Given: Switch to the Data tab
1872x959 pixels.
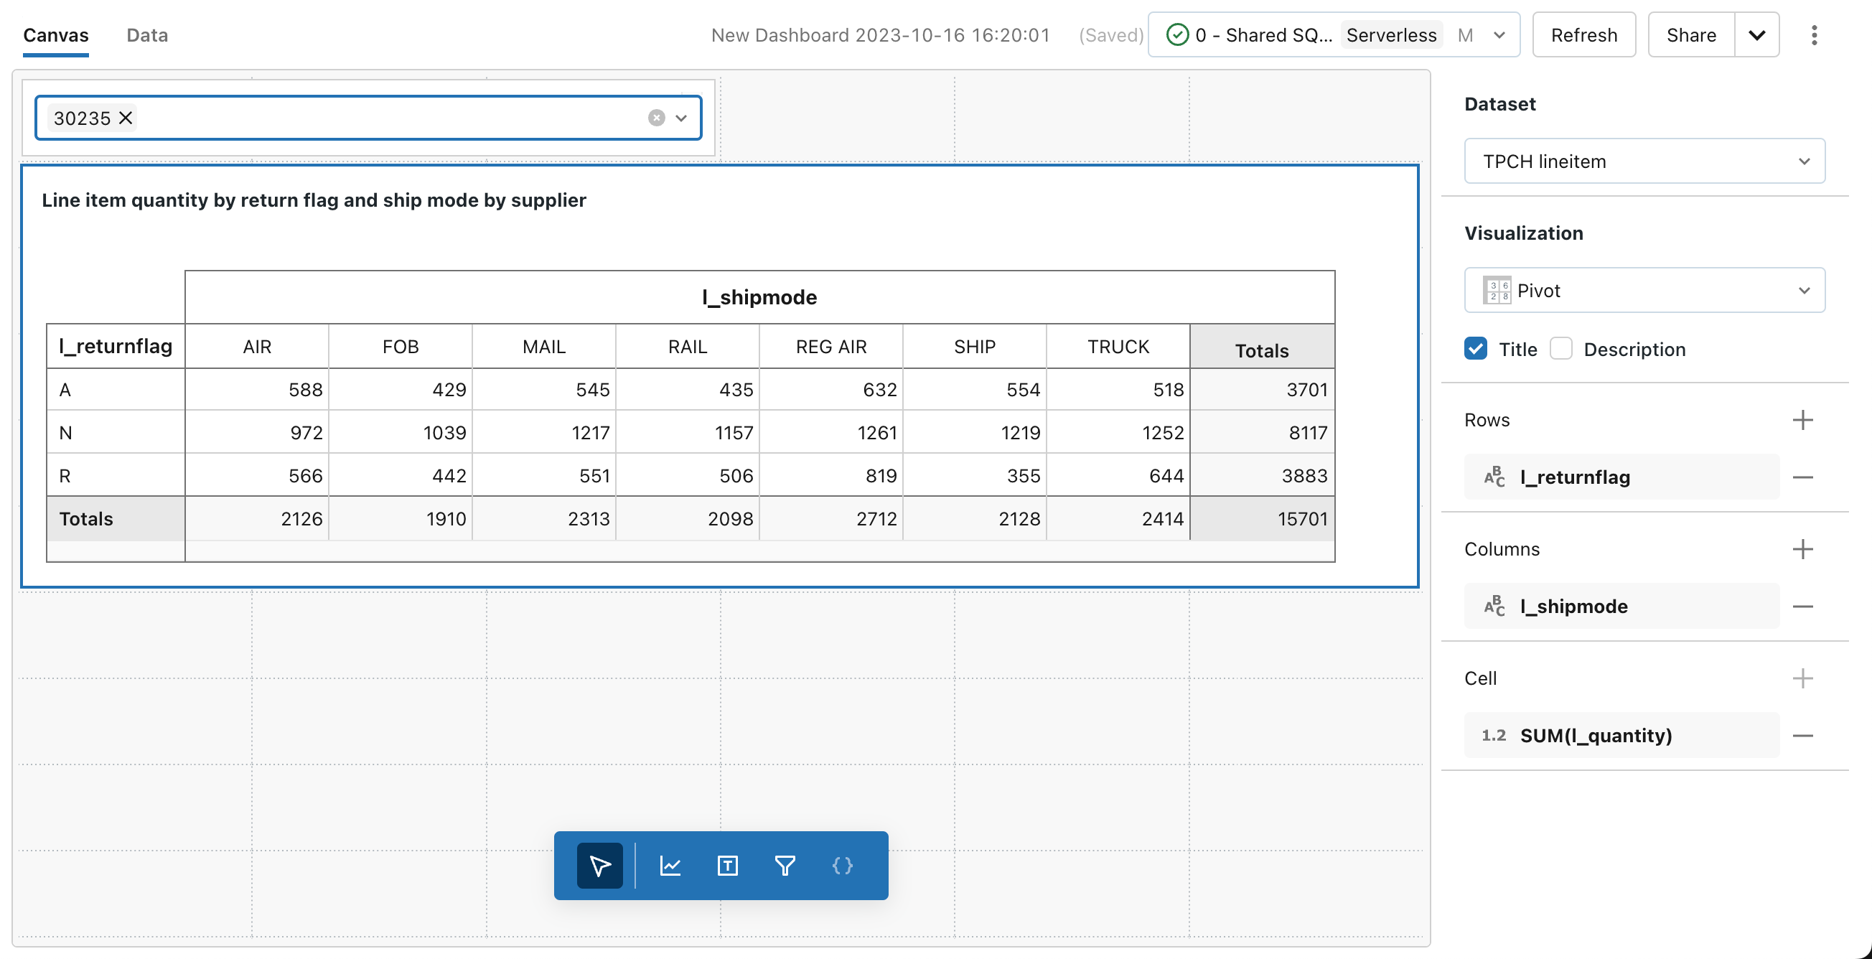Looking at the screenshot, I should tap(148, 34).
